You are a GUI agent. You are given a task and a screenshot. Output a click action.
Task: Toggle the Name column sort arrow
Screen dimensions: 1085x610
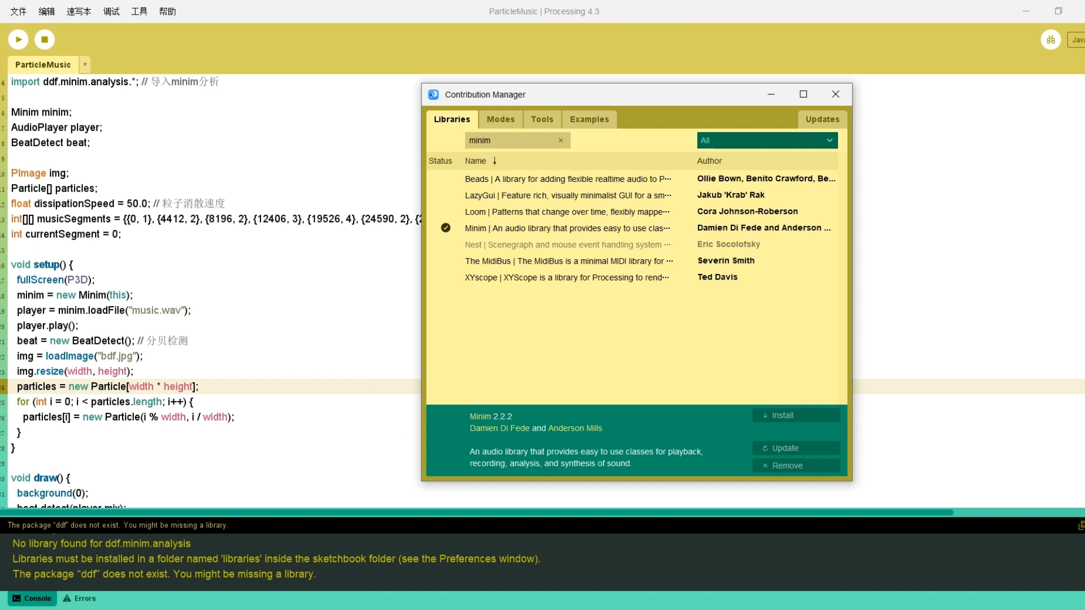tap(494, 161)
